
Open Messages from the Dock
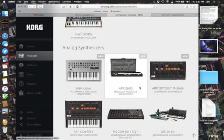[x=5, y=44]
